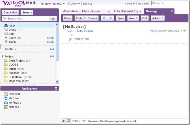Collapse the Folders section triangle
Viewport: 190px width, 125px height.
point(2,56)
